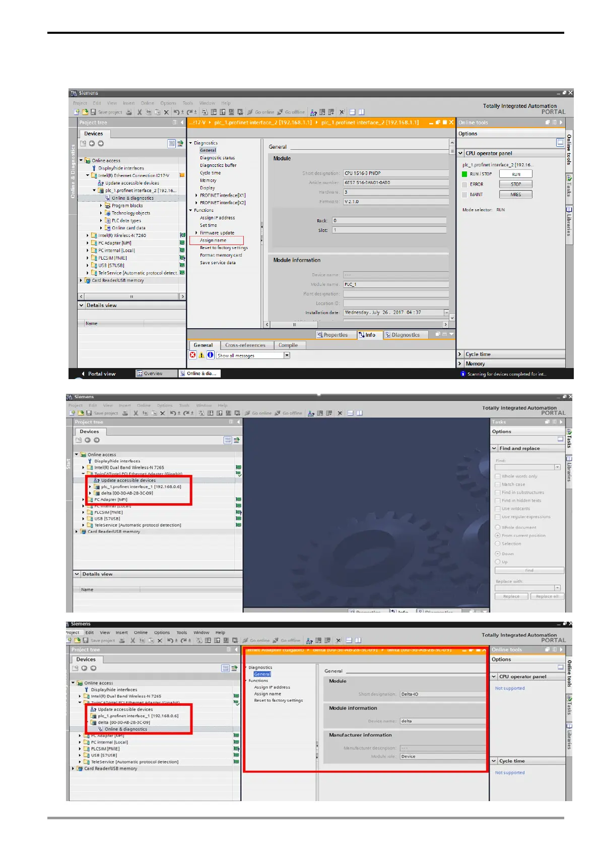Check Whole words only checkbox

coord(497,476)
